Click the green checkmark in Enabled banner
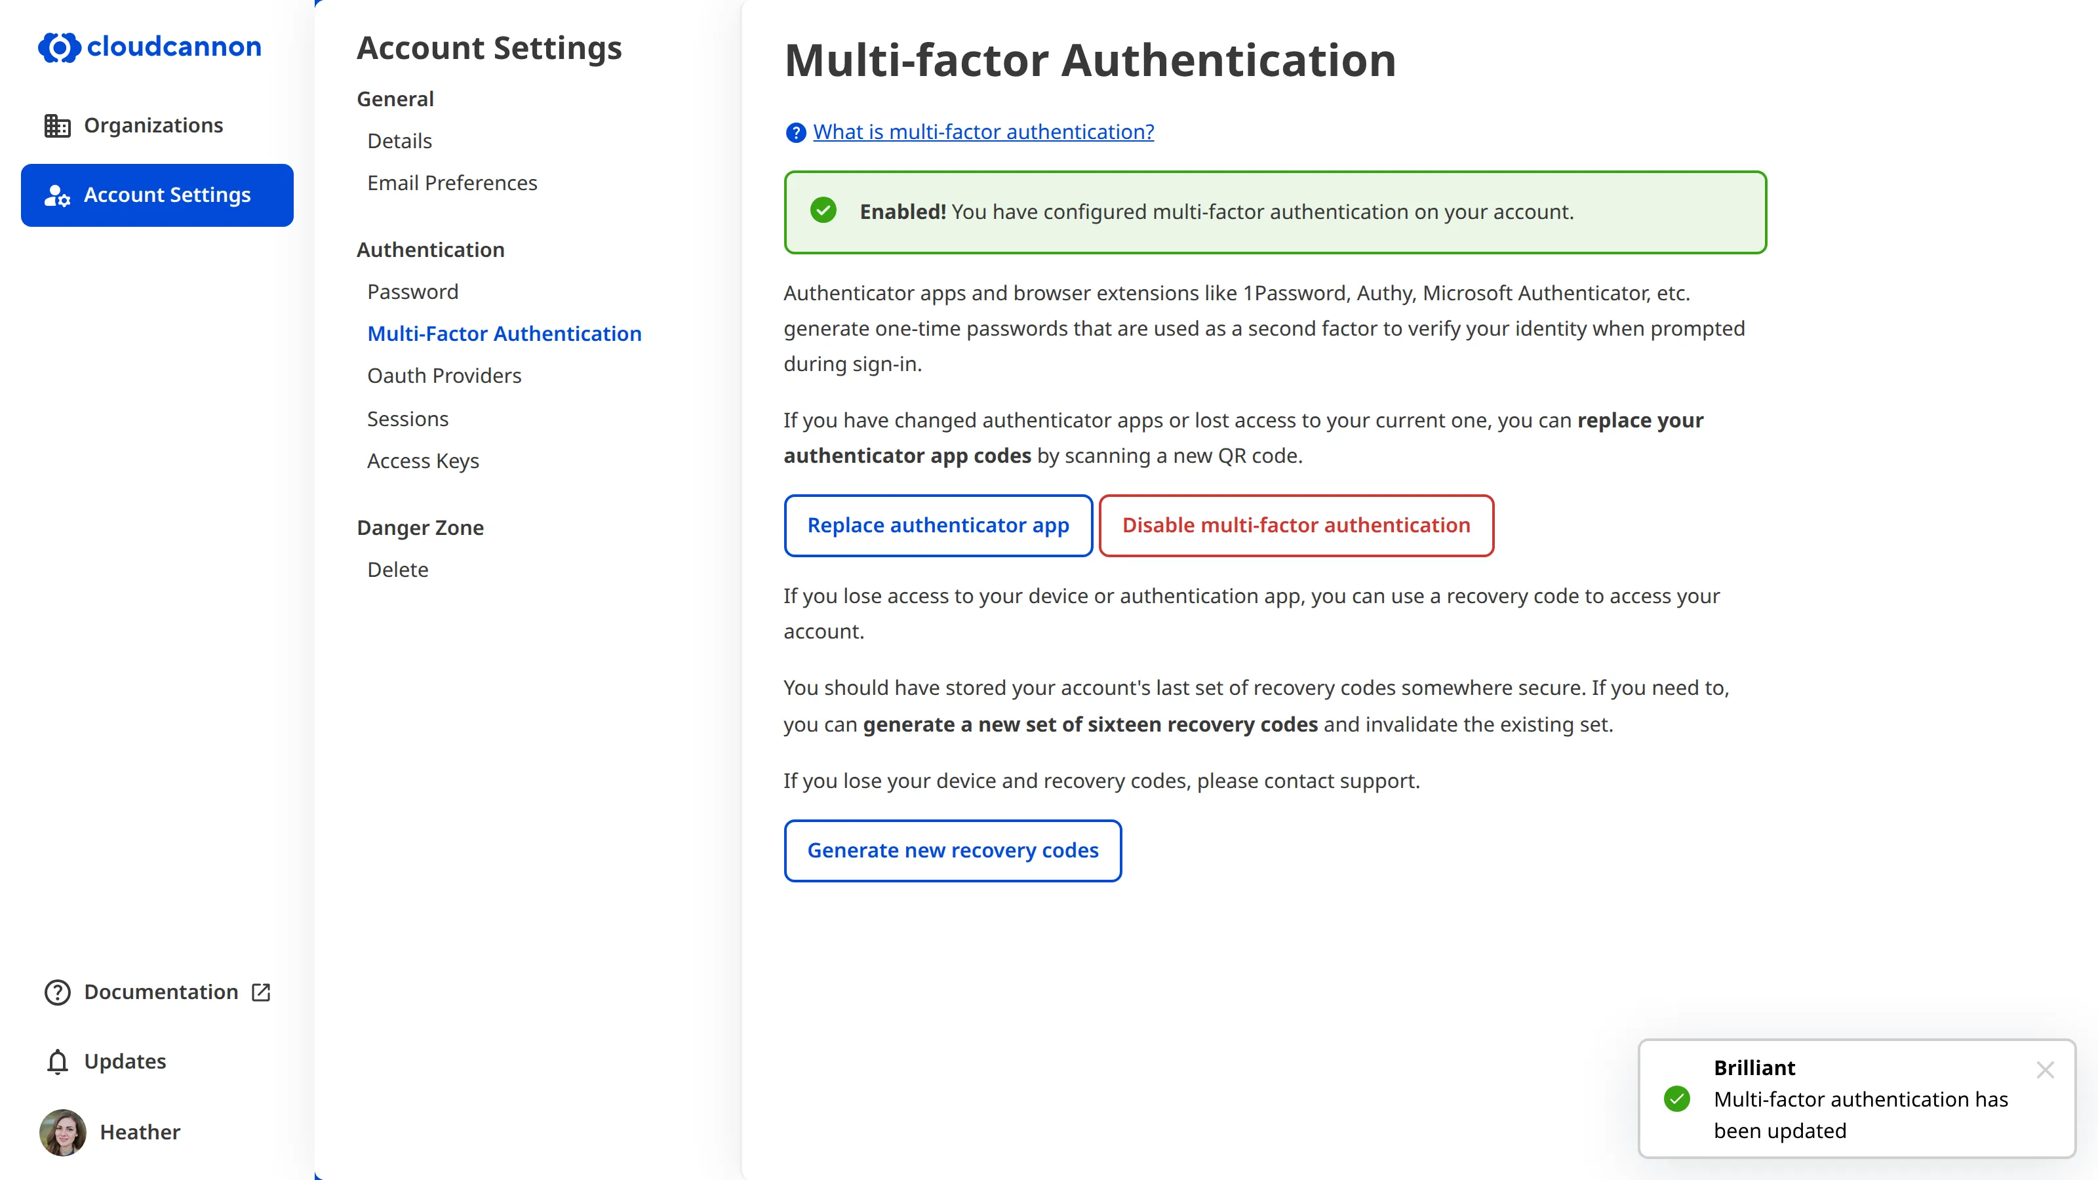Screen dimensions: 2098x1180 coord(823,211)
